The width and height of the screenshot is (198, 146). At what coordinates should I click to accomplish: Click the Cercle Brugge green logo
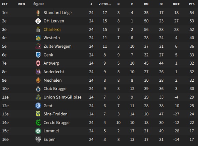click(x=38, y=123)
